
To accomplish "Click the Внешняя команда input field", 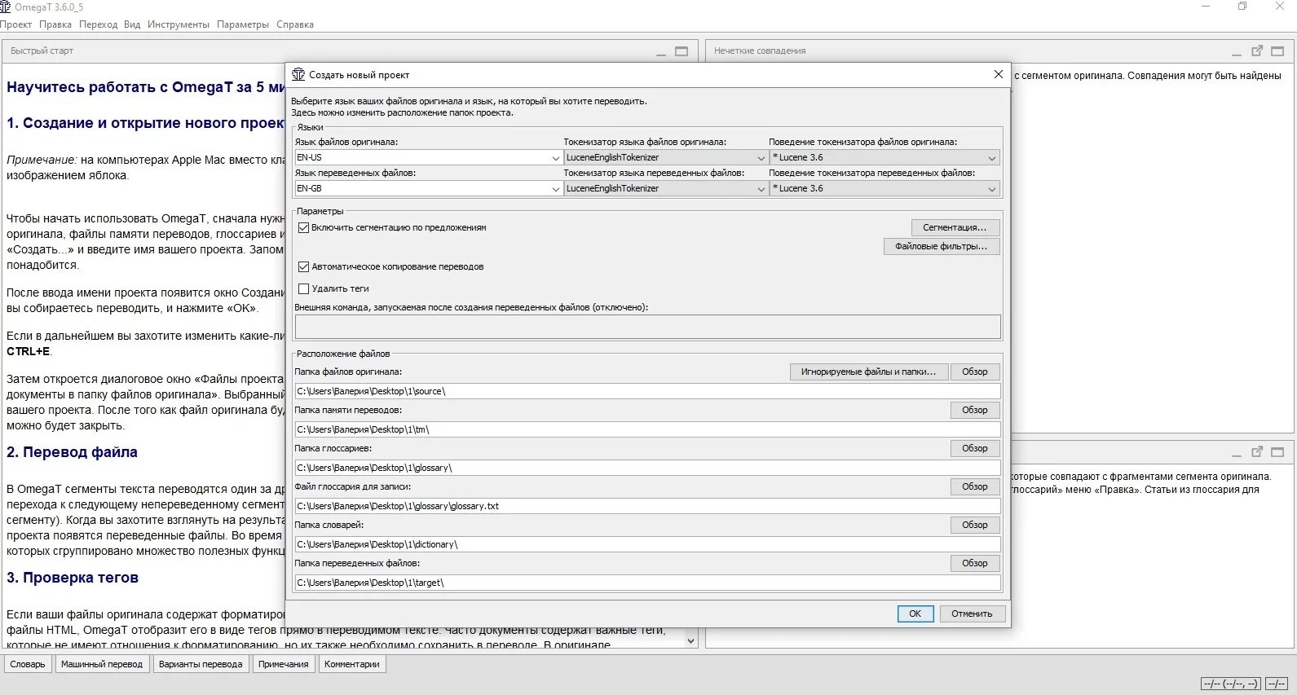I will 647,327.
